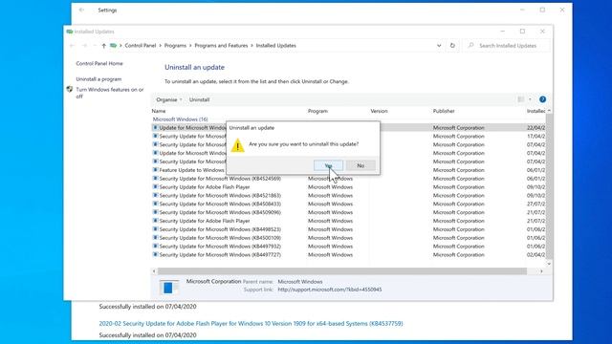Click the Search Installed Updates field
Image resolution: width=612 pixels, height=344 pixels.
[507, 46]
